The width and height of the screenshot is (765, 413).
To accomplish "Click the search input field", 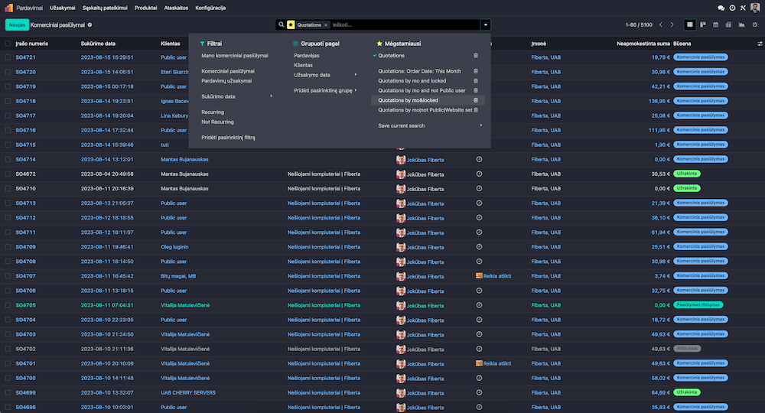I will pos(405,24).
